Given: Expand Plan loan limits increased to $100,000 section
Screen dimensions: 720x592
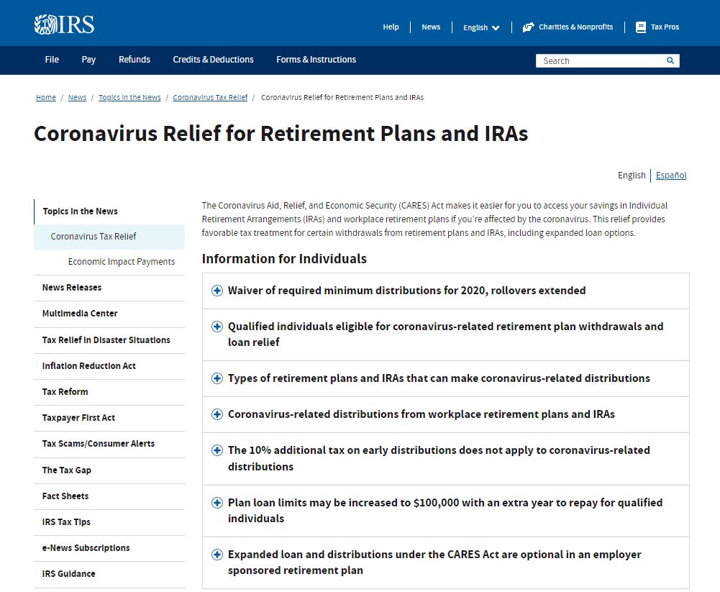Looking at the screenshot, I should [x=446, y=511].
